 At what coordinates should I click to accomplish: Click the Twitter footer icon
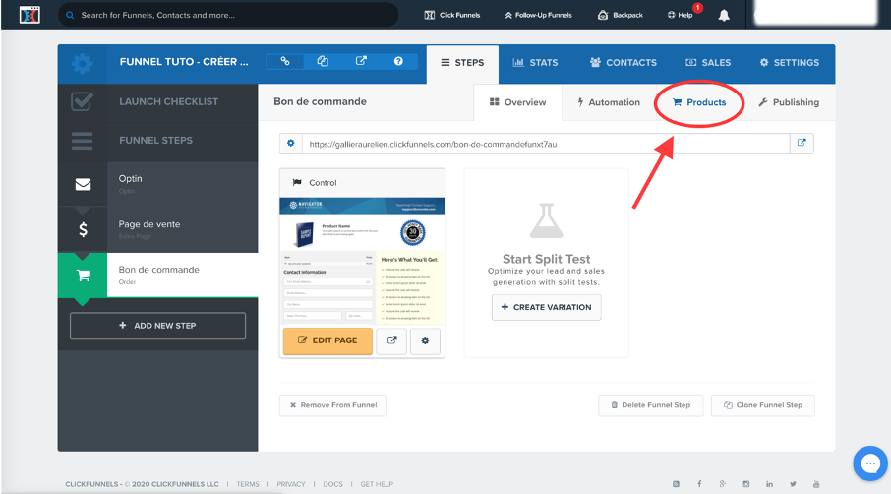[x=793, y=484]
